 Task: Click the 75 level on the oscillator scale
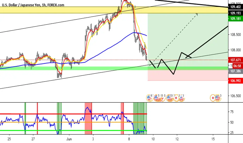click(232, 112)
